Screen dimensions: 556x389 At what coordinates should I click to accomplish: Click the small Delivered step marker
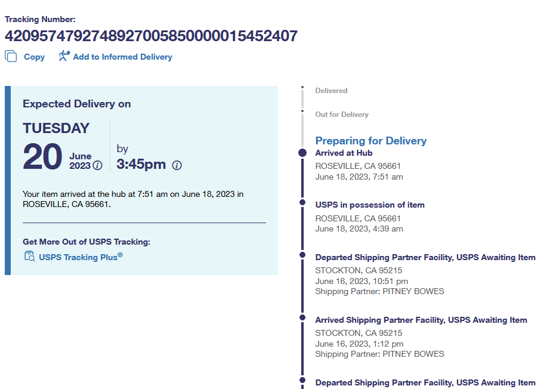(302, 88)
